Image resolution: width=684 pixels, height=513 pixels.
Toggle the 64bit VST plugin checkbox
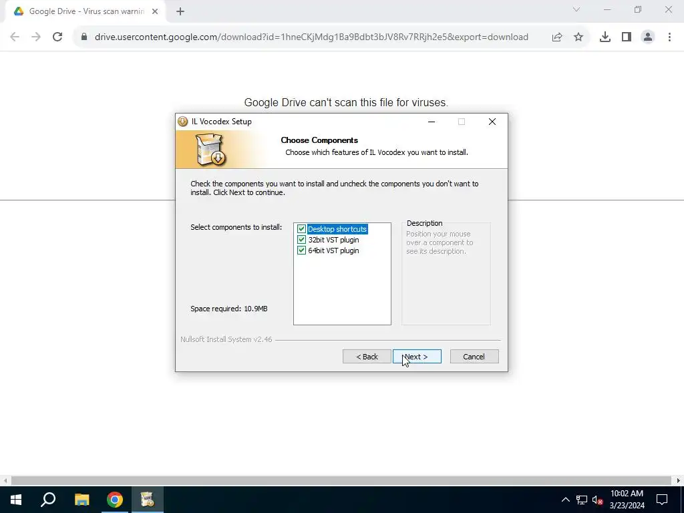(x=301, y=250)
